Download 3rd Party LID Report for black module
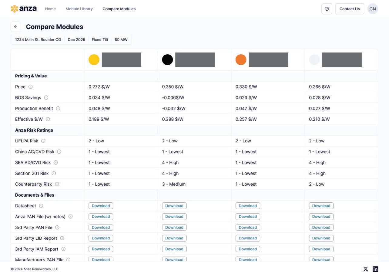This screenshot has height=277, width=389. [x=174, y=238]
